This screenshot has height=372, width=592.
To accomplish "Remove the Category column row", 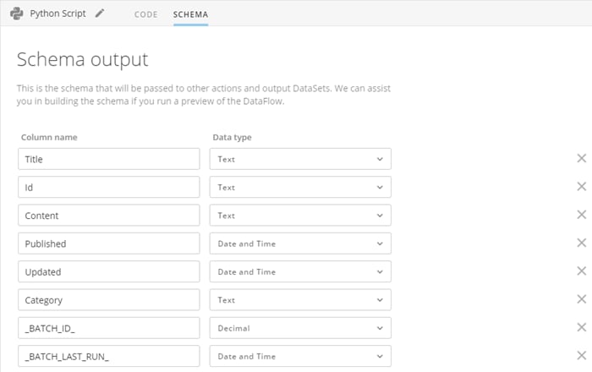I will (582, 299).
